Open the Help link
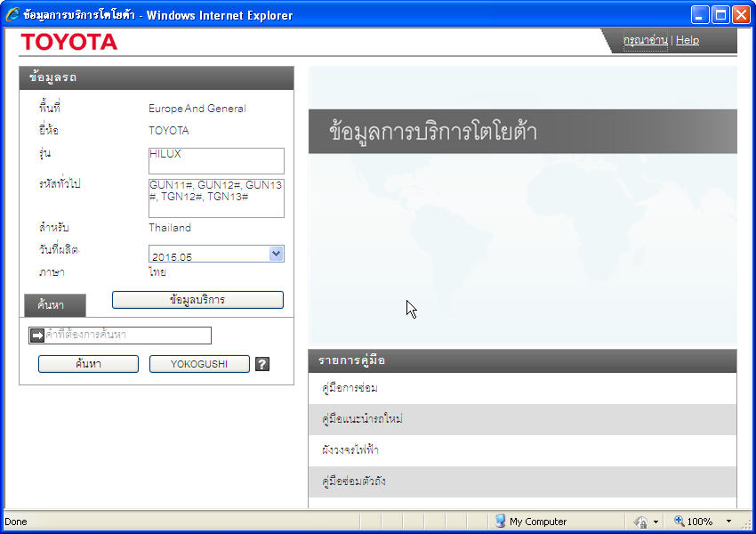 pos(687,40)
